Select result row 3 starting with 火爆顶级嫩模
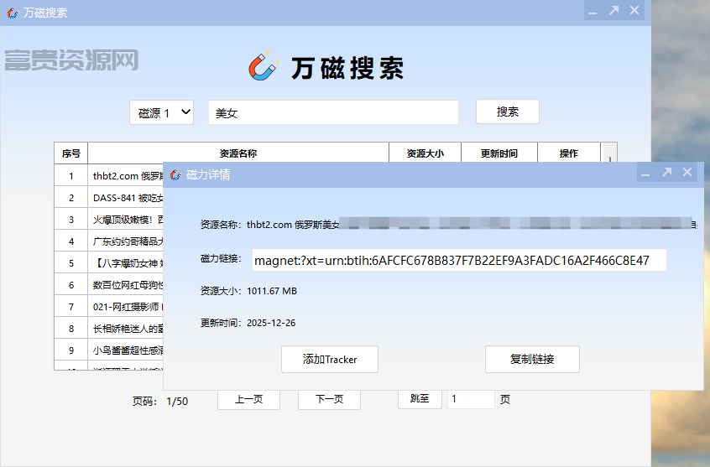This screenshot has width=710, height=467. pyautogui.click(x=108, y=220)
